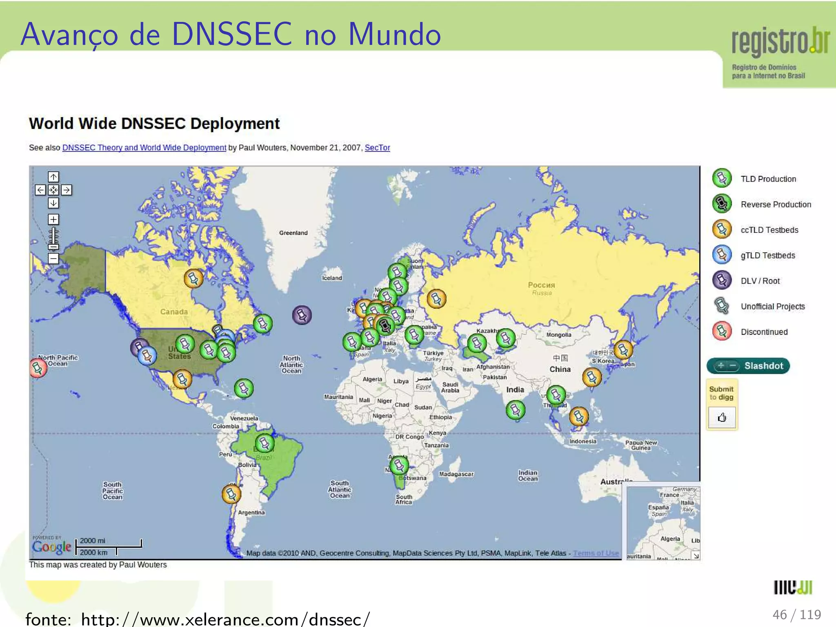The width and height of the screenshot is (836, 627).
Task: Click the orange marker in northern Canada
Action: point(193,279)
